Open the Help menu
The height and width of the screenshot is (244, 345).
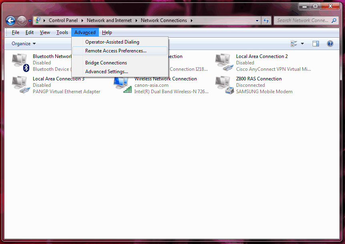click(x=107, y=32)
